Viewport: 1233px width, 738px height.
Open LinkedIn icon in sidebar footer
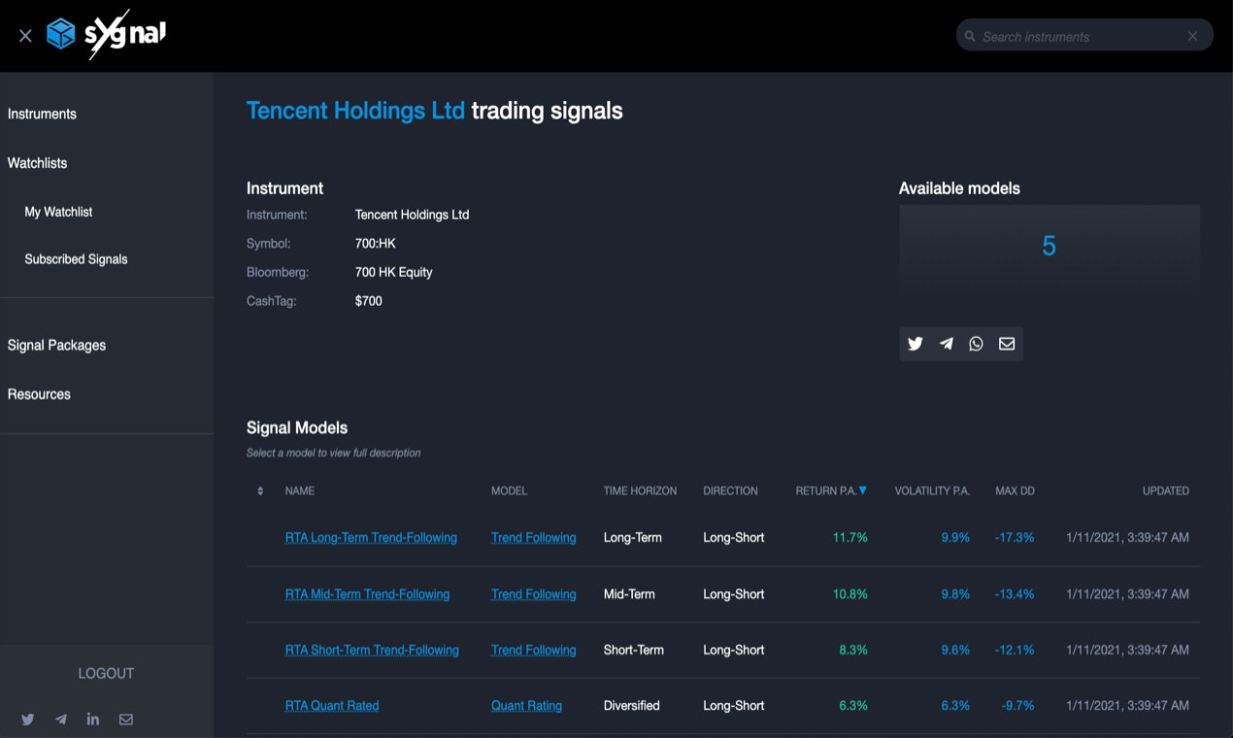(93, 720)
